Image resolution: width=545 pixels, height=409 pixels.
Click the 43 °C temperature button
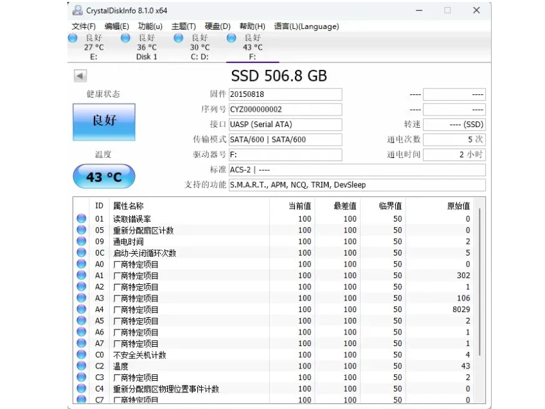click(x=104, y=177)
